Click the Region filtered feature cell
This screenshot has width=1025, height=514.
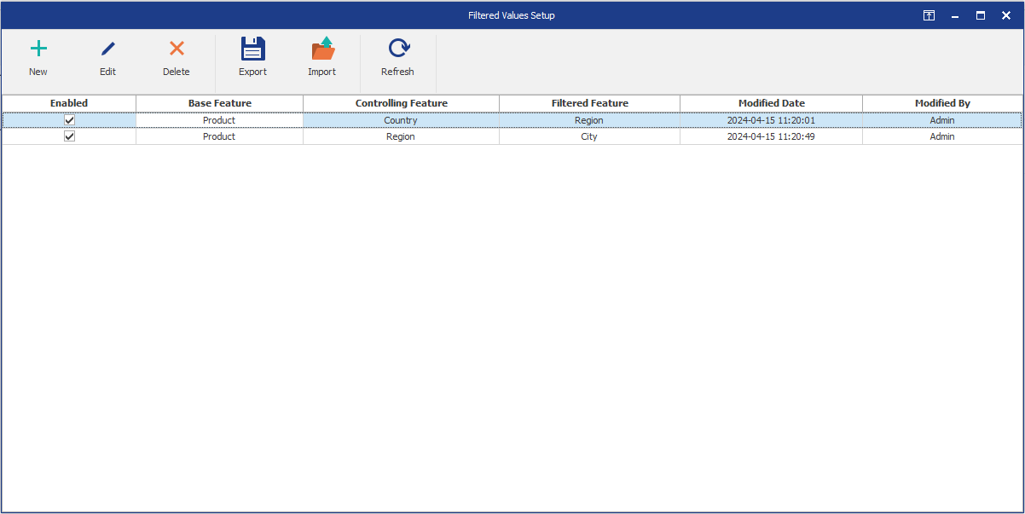(589, 120)
